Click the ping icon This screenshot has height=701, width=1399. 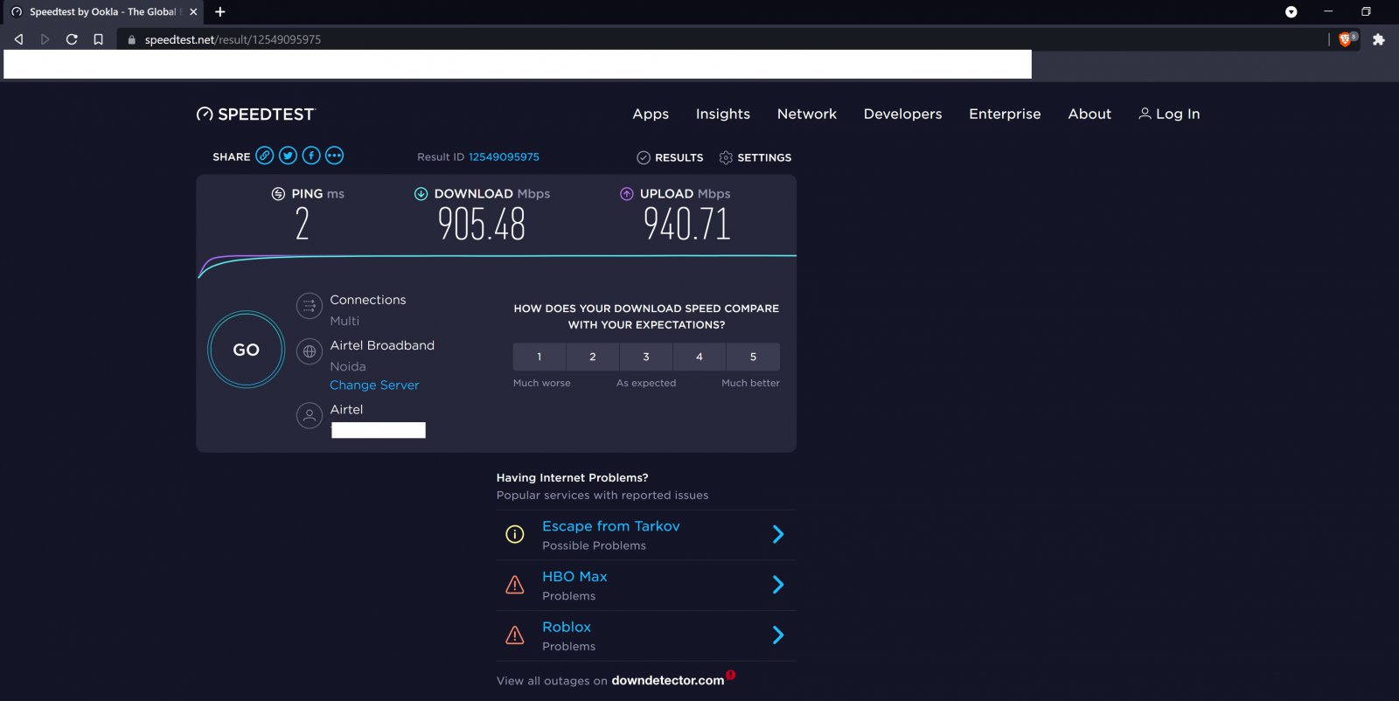tap(278, 193)
